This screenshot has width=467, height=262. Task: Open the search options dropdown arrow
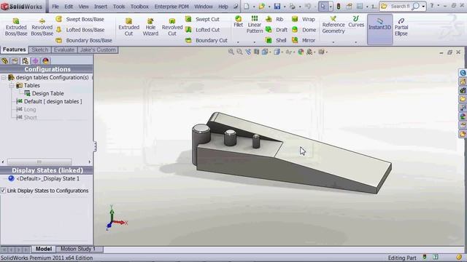click(423, 7)
